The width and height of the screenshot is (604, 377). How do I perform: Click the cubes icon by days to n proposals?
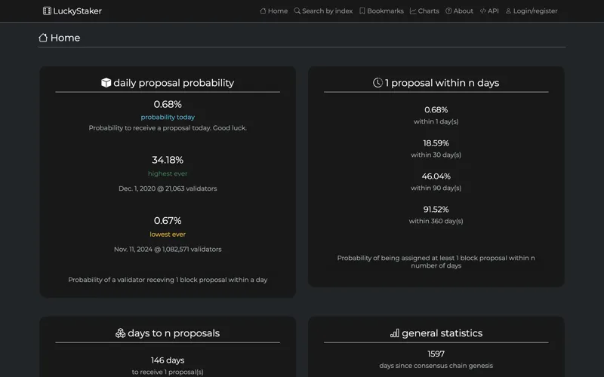coord(120,333)
